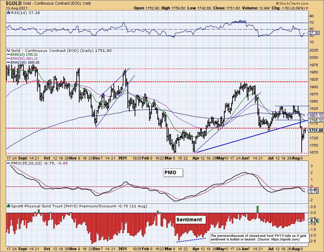Click the Sentiment annotation box
The width and height of the screenshot is (324, 252).
coord(190,220)
